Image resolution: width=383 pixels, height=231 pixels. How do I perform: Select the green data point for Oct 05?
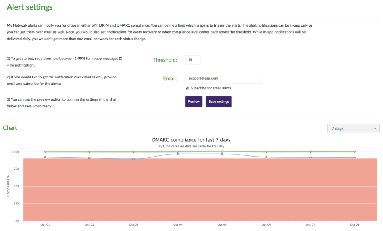tap(222, 151)
